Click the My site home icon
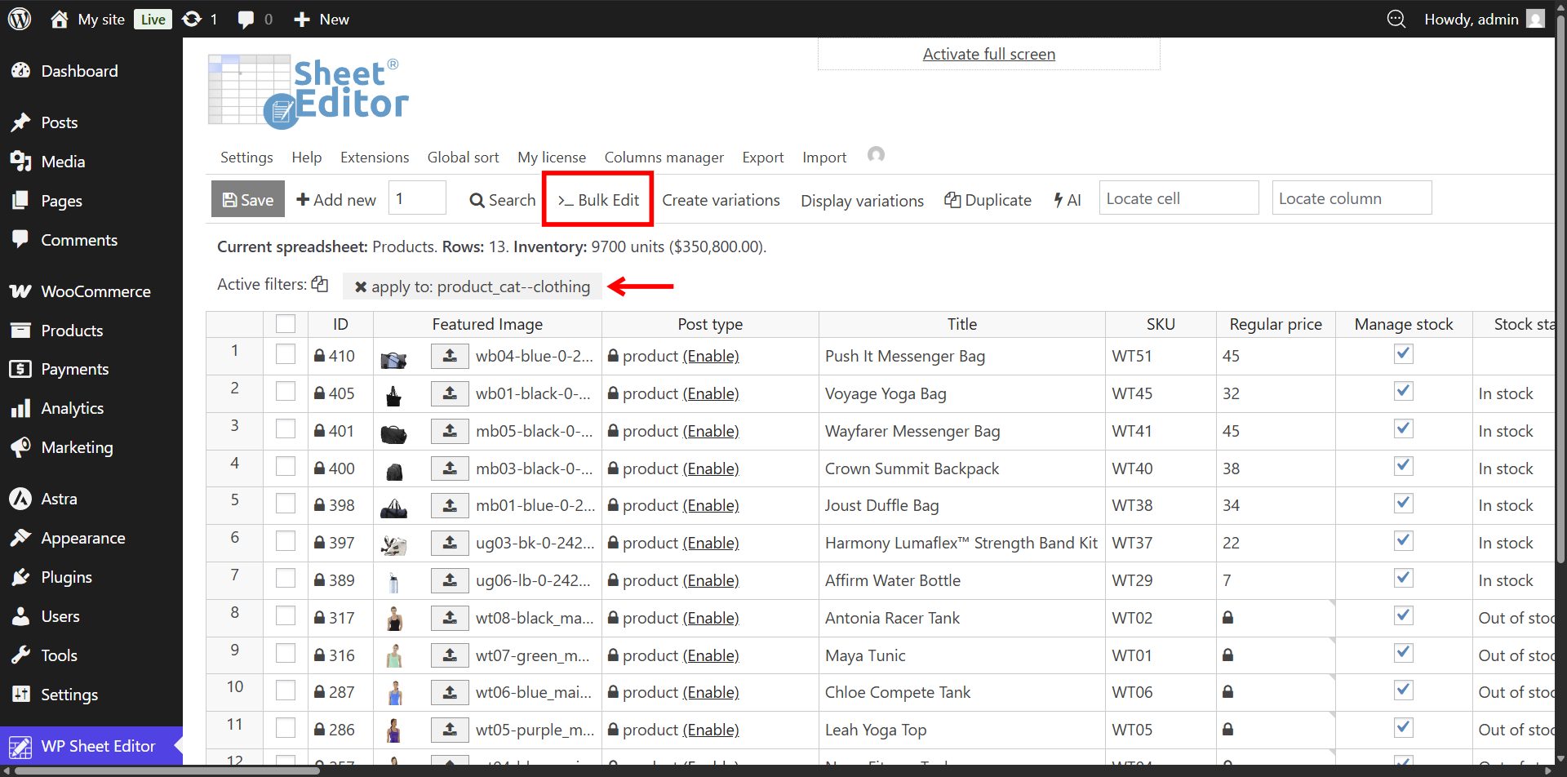 tap(59, 19)
